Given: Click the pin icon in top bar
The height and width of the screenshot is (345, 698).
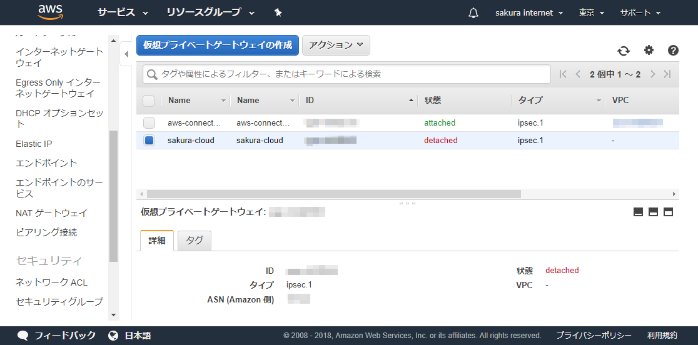Looking at the screenshot, I should pyautogui.click(x=278, y=12).
